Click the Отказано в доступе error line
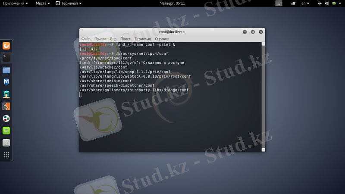Image resolution: width=345 pixels, height=194 pixels. pyautogui.click(x=132, y=63)
